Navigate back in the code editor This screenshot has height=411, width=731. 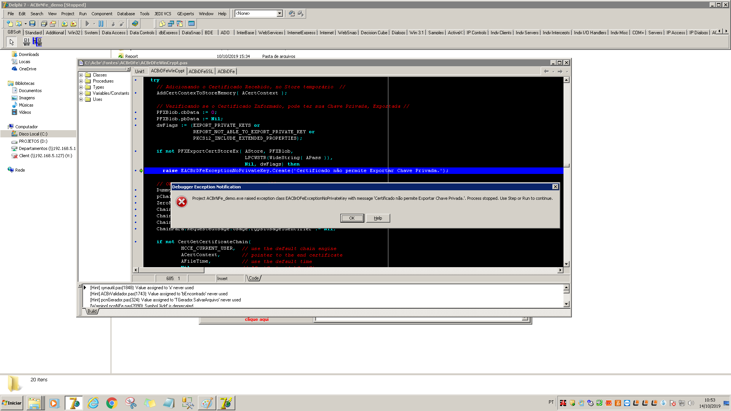(x=546, y=71)
